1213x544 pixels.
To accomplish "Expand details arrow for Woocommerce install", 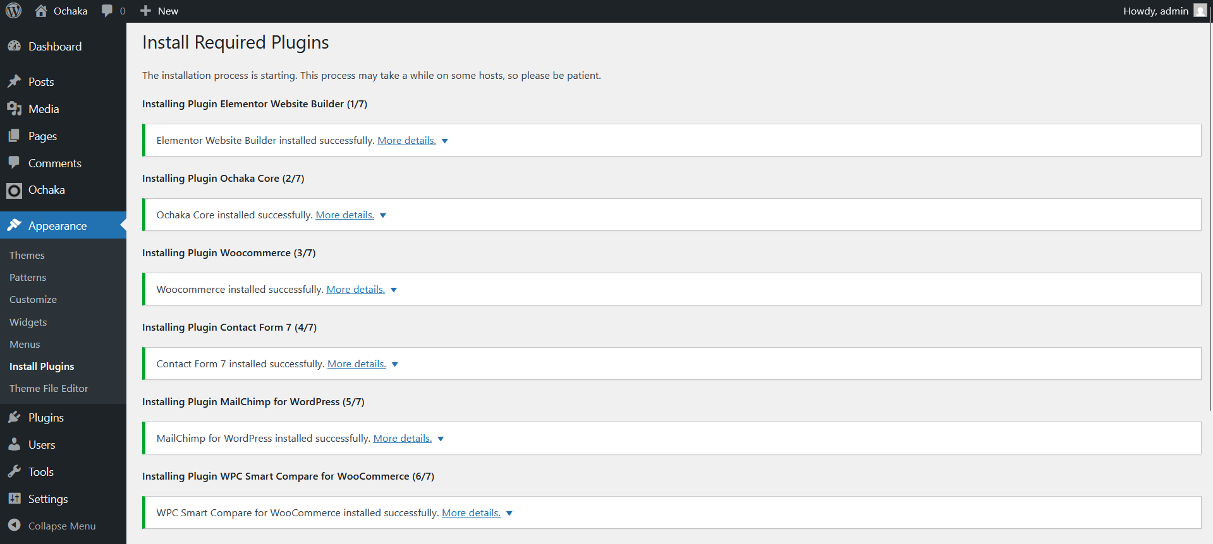I will (x=394, y=290).
